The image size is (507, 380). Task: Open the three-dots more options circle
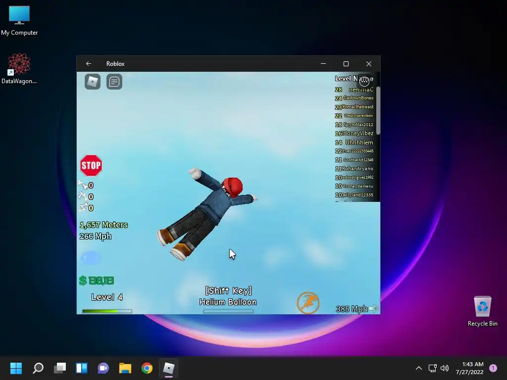(364, 81)
